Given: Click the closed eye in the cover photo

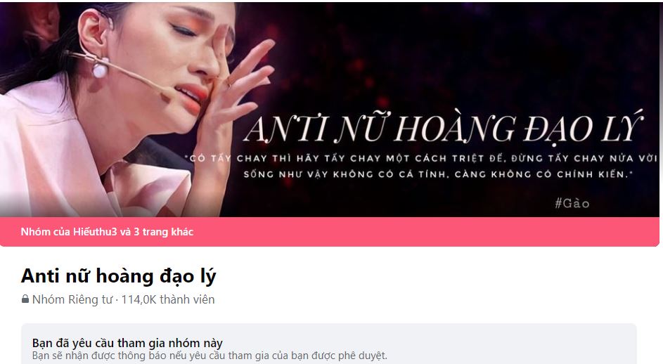Looking at the screenshot, I should [183, 30].
